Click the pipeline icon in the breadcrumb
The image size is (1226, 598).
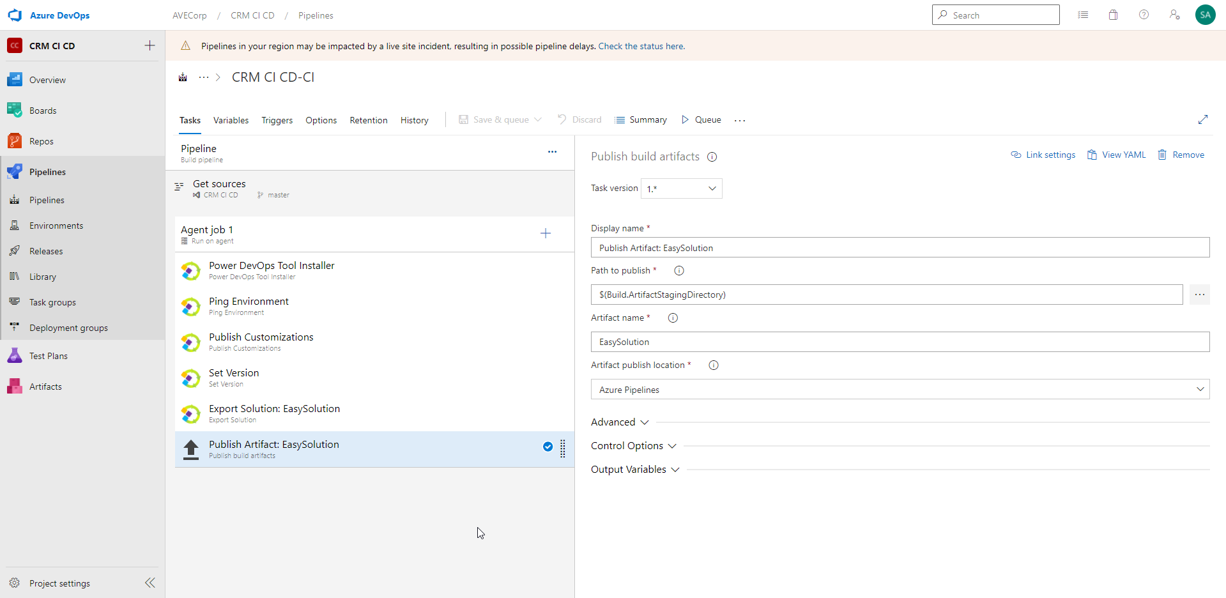click(183, 77)
